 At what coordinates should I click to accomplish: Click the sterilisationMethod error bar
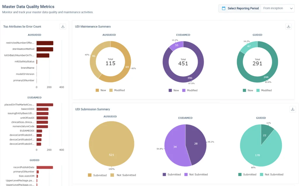click(x=45, y=49)
